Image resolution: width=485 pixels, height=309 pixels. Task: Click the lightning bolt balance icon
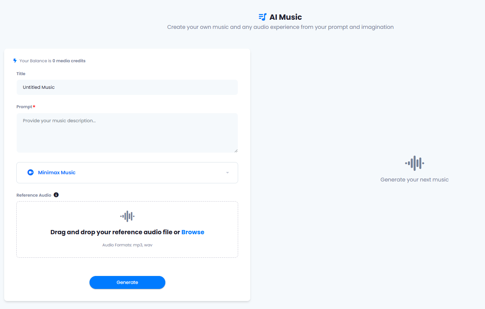pos(15,61)
